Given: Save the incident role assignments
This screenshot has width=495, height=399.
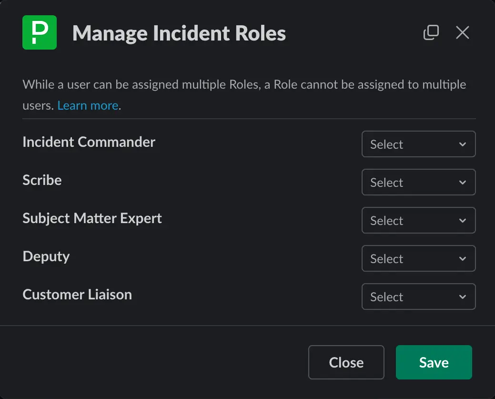Looking at the screenshot, I should click(434, 362).
